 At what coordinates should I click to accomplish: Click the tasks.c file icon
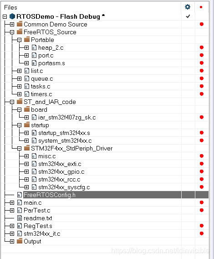coord(27,86)
